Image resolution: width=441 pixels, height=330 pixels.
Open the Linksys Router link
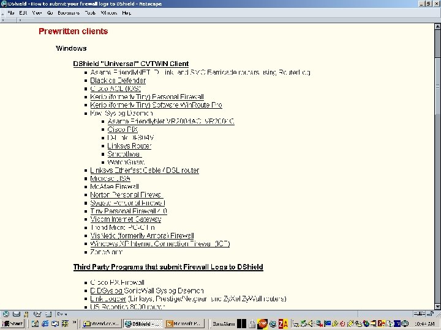(x=129, y=146)
